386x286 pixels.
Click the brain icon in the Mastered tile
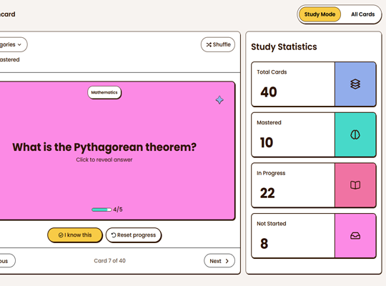pos(355,134)
